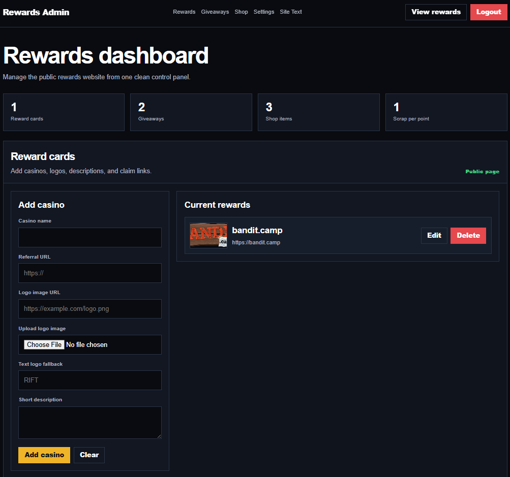Click the No file chosen text

[x=86, y=345]
